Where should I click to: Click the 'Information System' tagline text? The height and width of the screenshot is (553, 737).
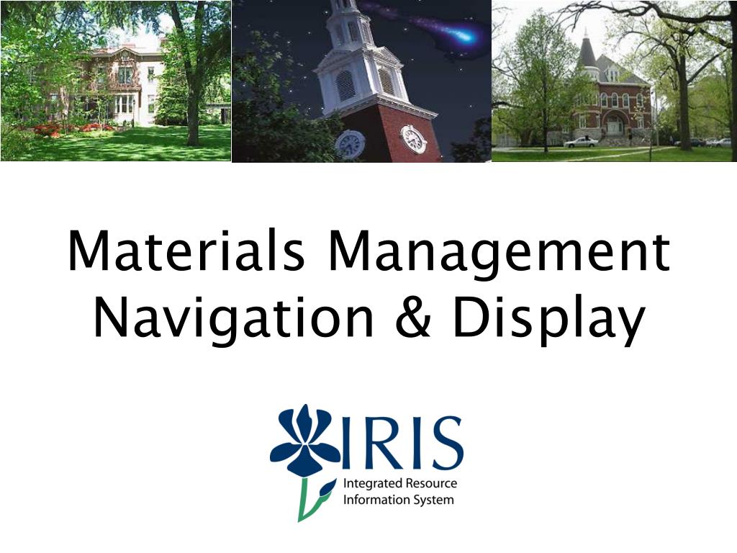[399, 500]
